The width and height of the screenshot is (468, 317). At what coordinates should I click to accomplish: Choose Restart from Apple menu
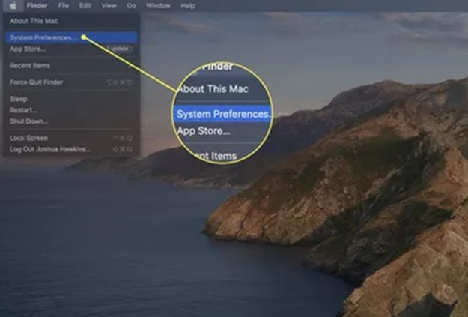click(71, 110)
